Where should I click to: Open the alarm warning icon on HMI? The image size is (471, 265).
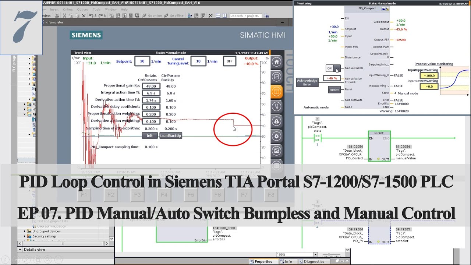pyautogui.click(x=277, y=121)
